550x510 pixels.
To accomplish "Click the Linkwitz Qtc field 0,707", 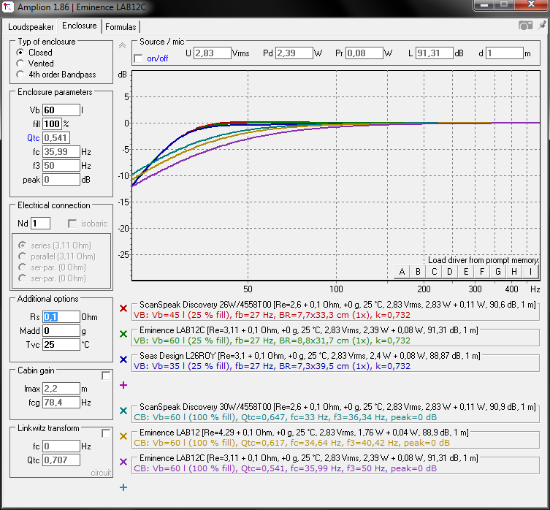I will 61,460.
